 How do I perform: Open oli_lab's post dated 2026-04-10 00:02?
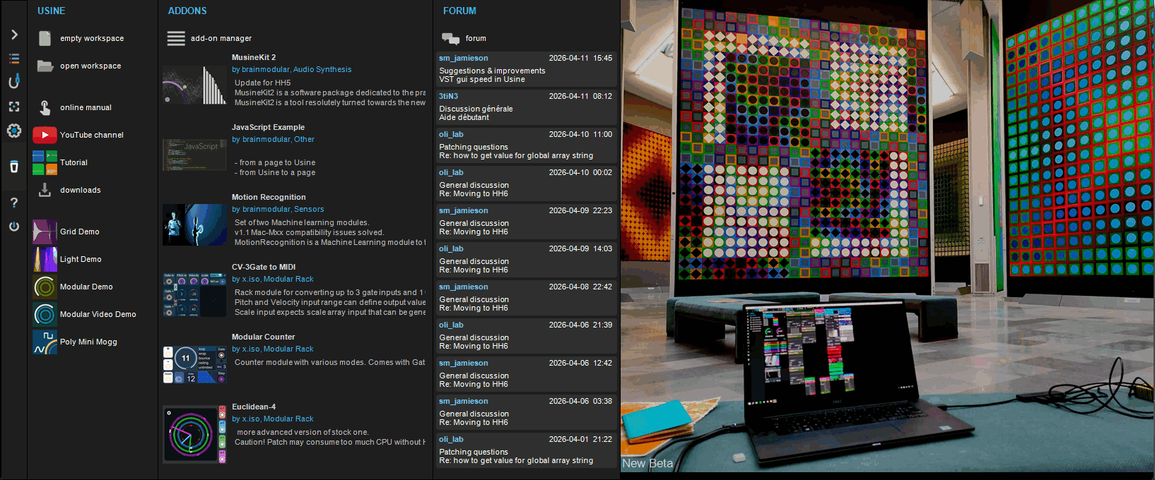tap(526, 184)
